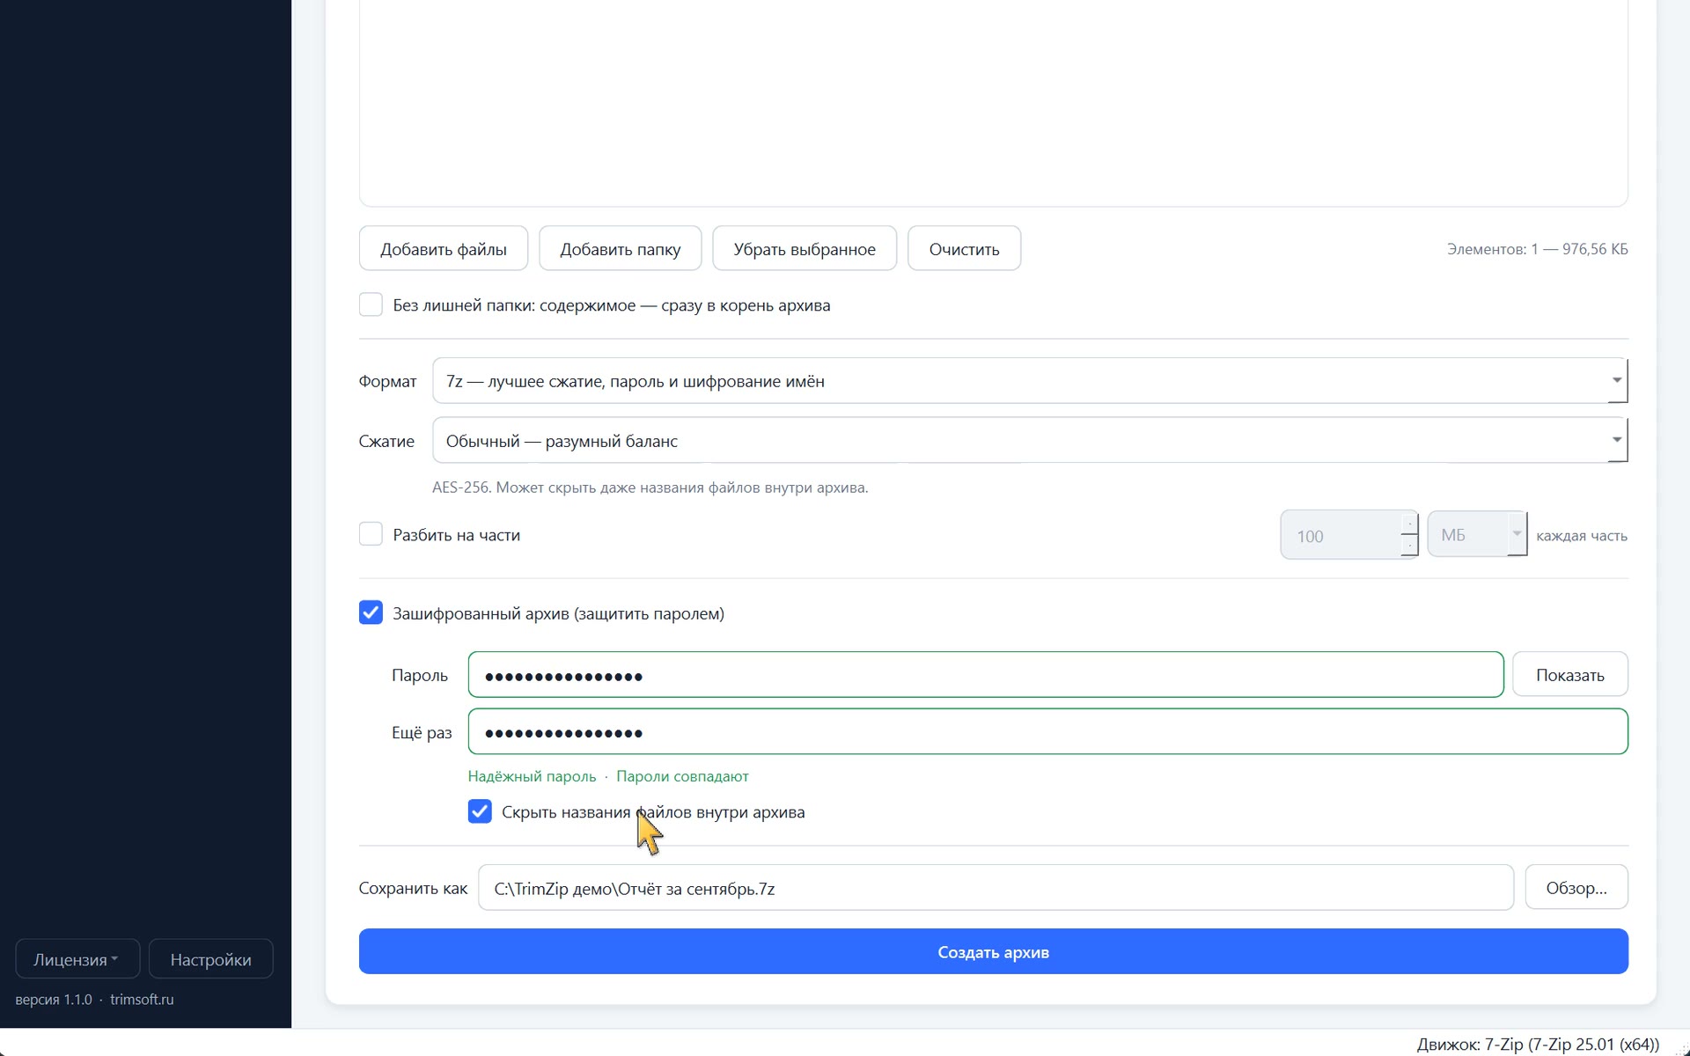Click 'Движок: 7-Zip' status bar text
The height and width of the screenshot is (1056, 1690).
click(x=1538, y=1045)
